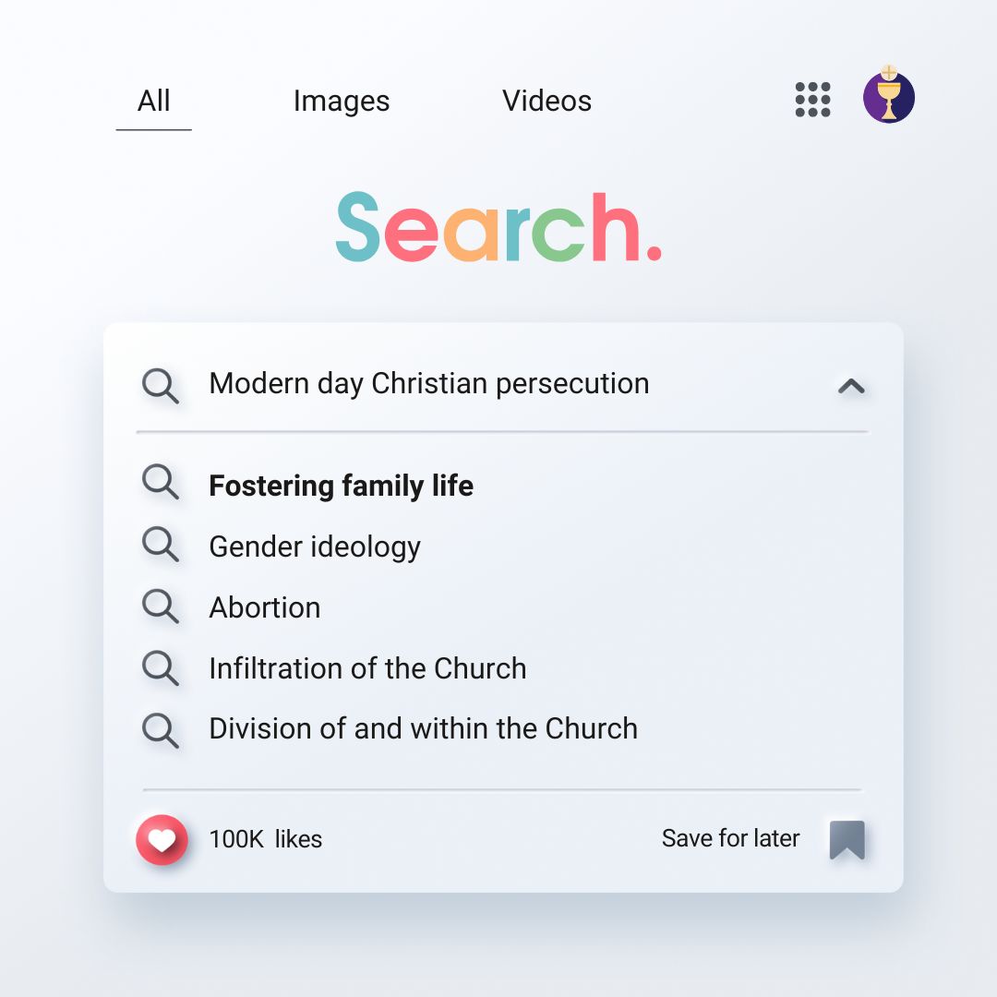Click the bookmark save icon
The image size is (997, 997).
847,839
